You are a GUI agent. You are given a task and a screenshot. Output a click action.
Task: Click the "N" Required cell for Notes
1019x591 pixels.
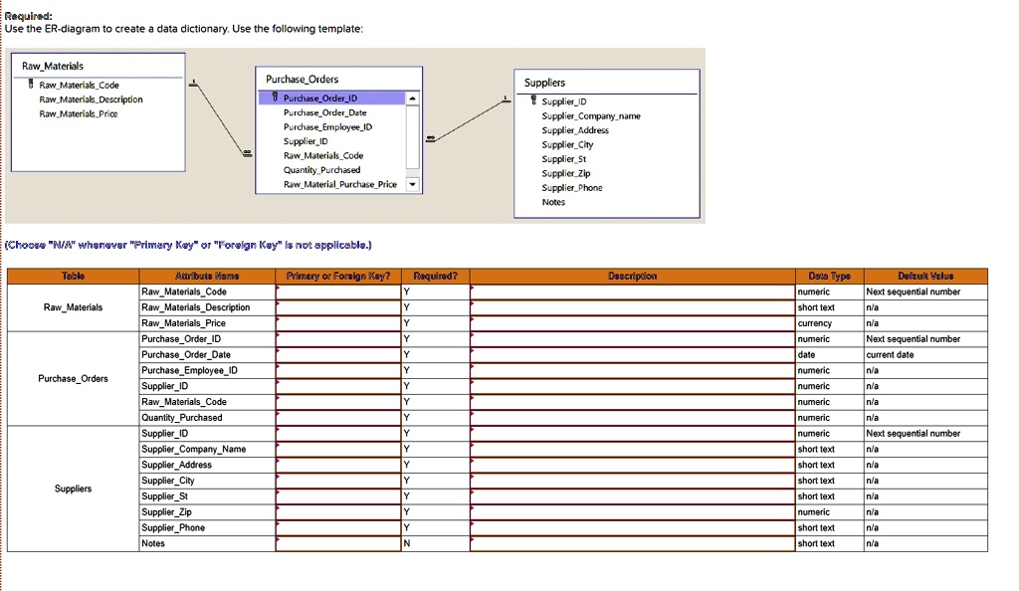pos(435,543)
